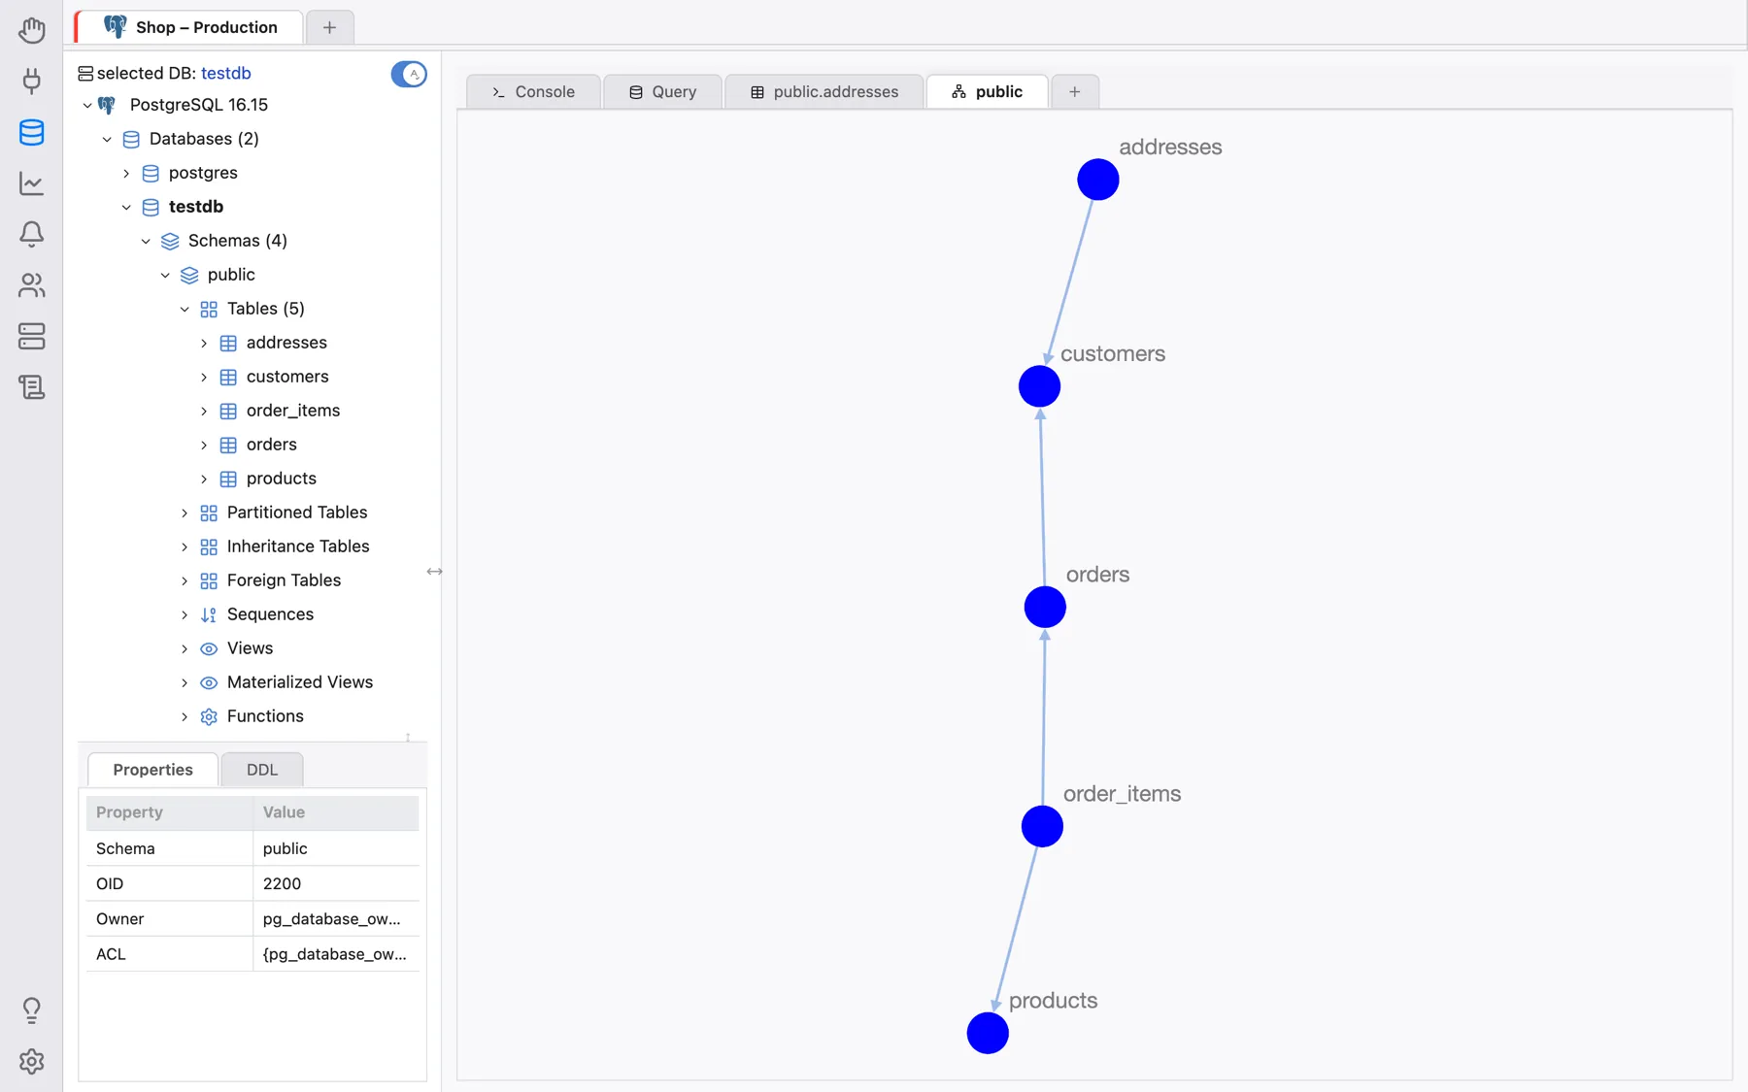Select the database explorer sidebar icon

point(31,132)
